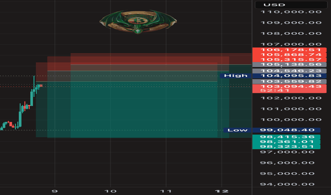Click the 98,415.36 green target label
The height and width of the screenshot is (195, 331).
[287, 137]
